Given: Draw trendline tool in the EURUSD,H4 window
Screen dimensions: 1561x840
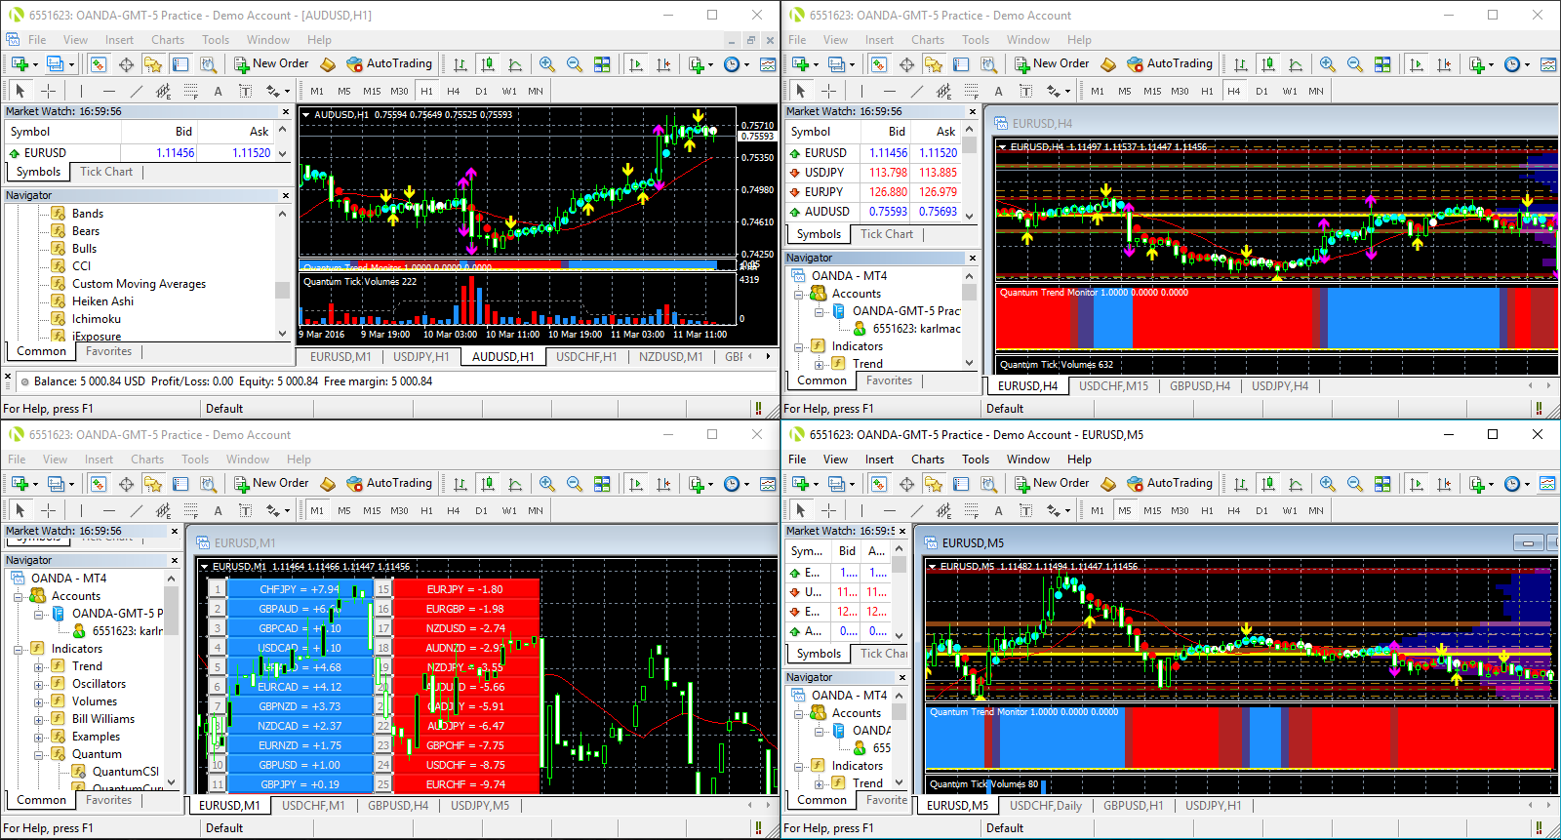Looking at the screenshot, I should (x=916, y=91).
